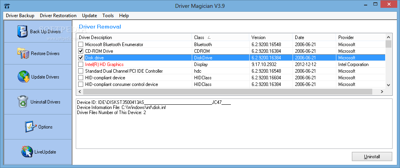
Task: Check the Microsoft Bluetooth Enumerator box
Action: tap(80, 45)
